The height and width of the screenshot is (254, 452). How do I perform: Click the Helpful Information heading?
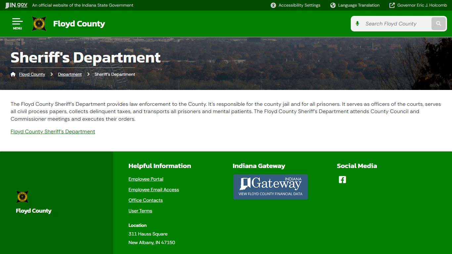[160, 166]
